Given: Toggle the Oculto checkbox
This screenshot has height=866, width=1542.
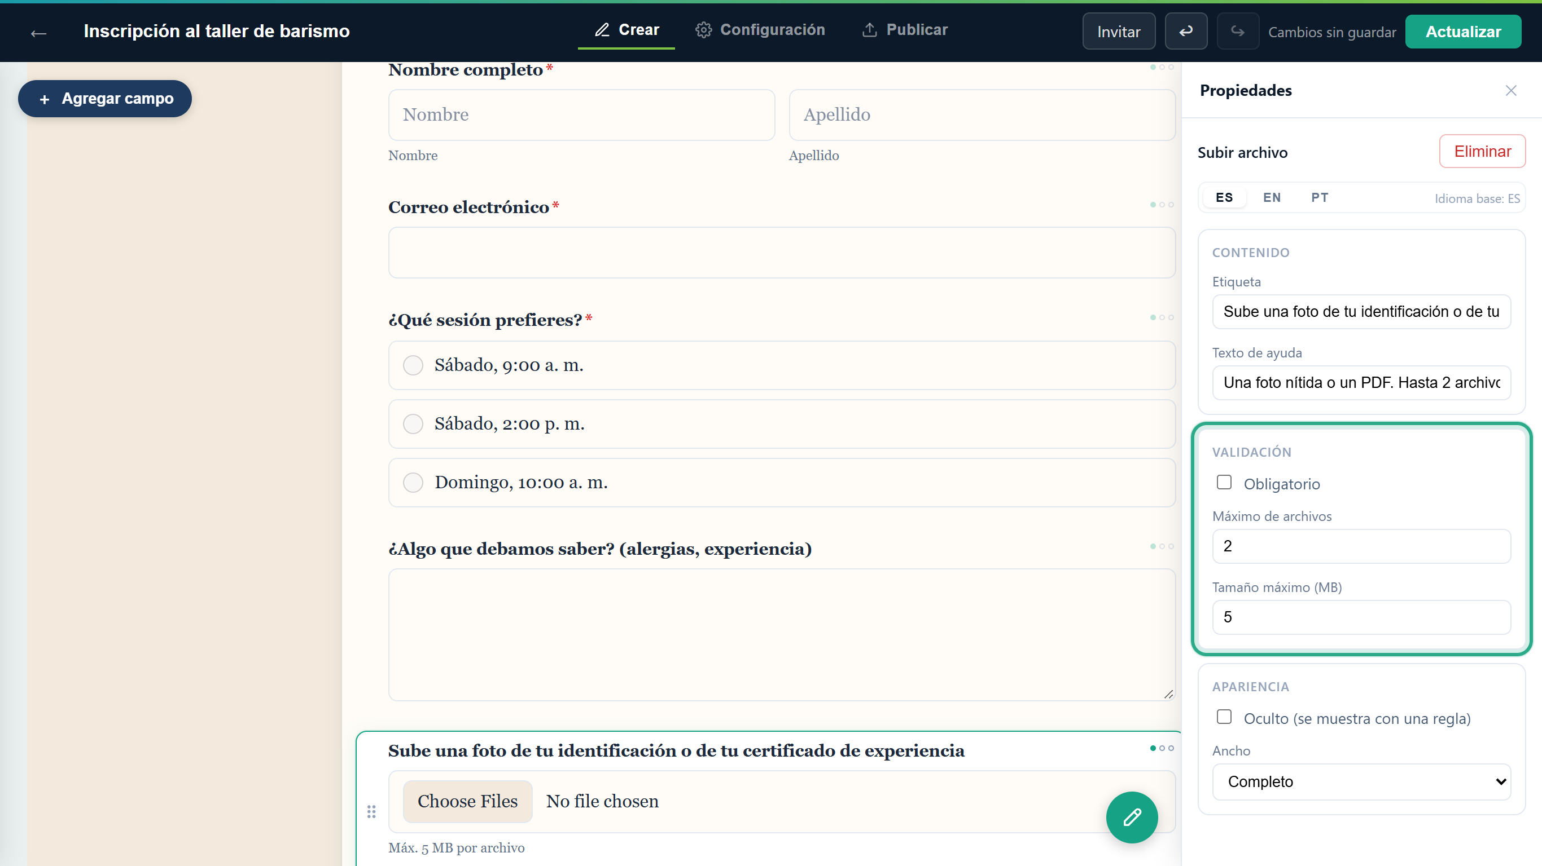Looking at the screenshot, I should (x=1224, y=717).
